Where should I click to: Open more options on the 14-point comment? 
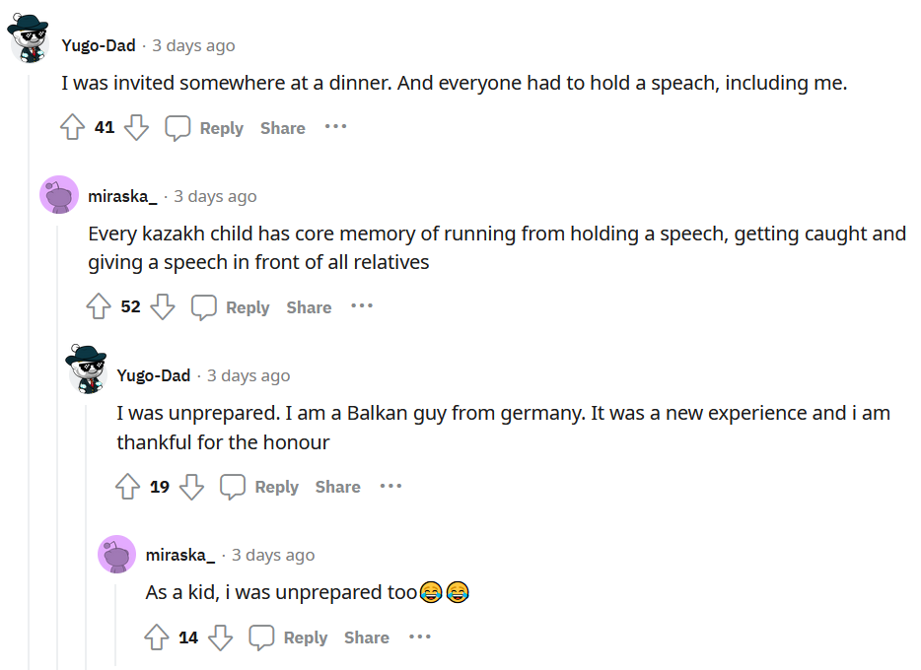click(420, 636)
